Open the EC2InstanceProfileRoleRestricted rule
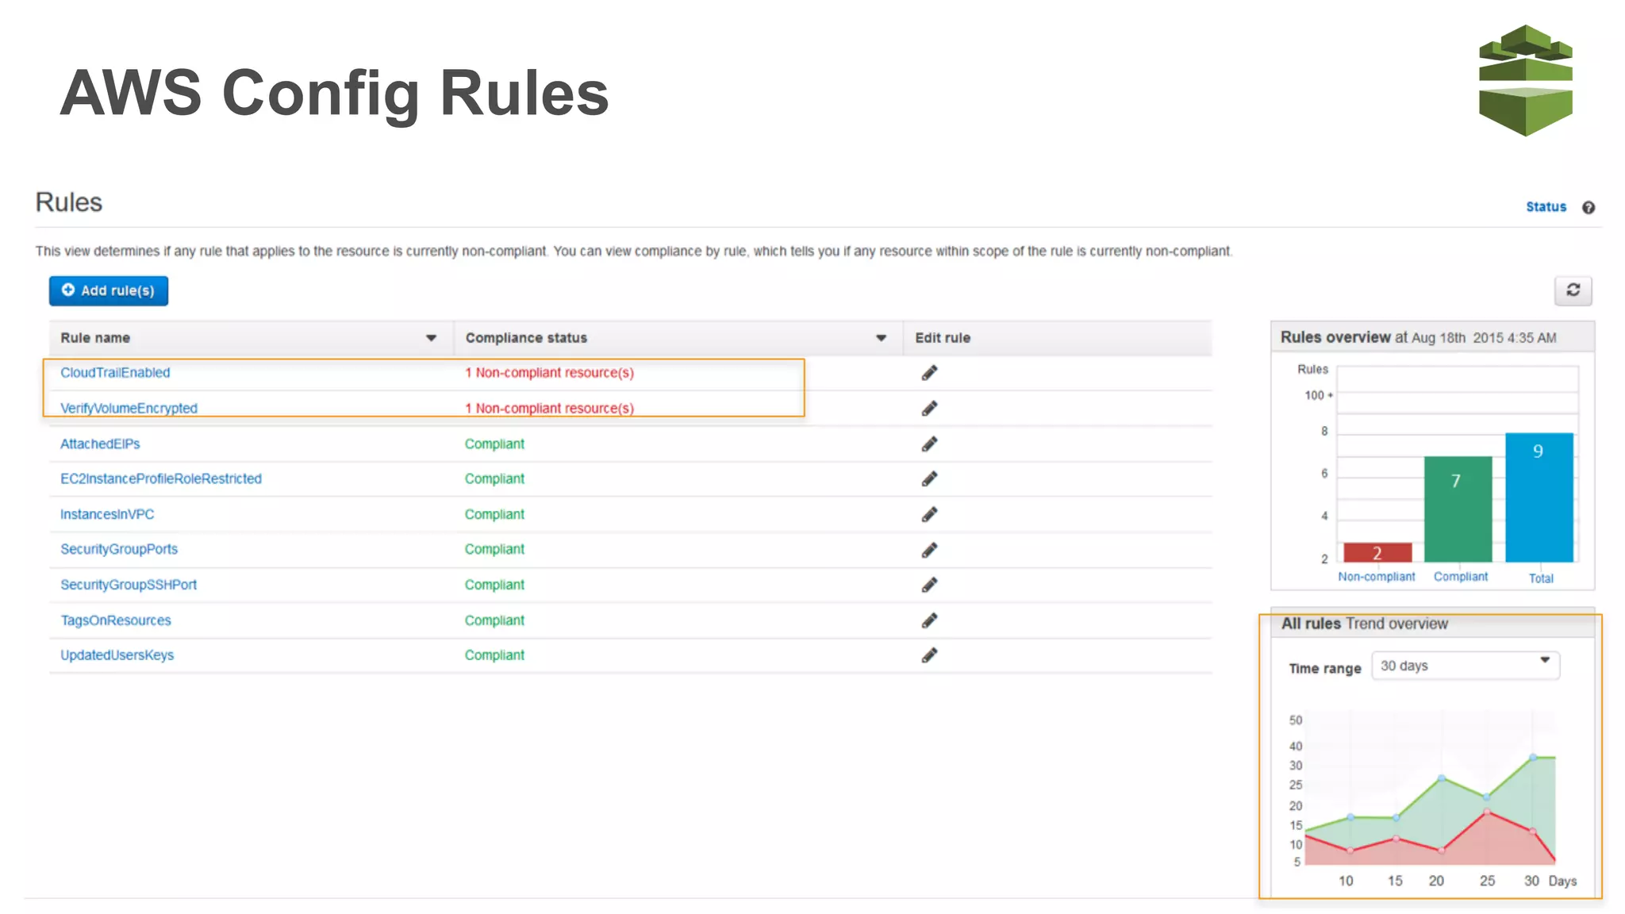The image size is (1625, 914). tap(161, 478)
